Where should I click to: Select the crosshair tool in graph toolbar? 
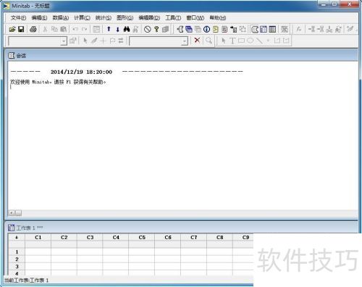103,41
